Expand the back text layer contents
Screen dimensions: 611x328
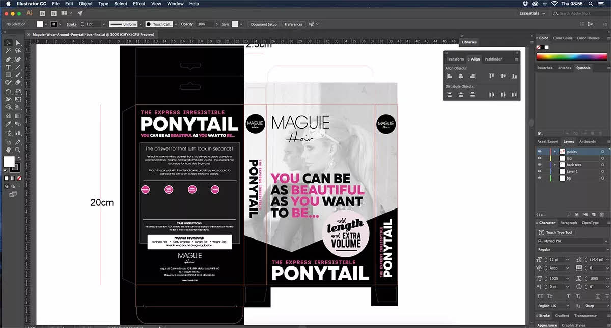[x=554, y=165]
